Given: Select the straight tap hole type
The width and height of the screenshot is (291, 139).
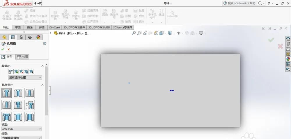Looking at the screenshot, I should [x=6, y=105].
